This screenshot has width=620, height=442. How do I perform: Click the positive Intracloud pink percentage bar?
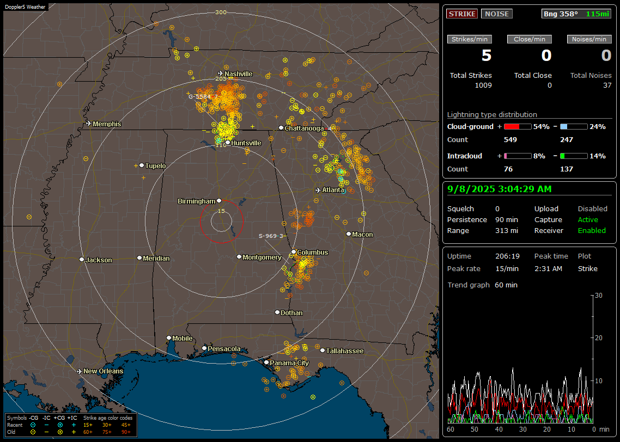point(518,156)
